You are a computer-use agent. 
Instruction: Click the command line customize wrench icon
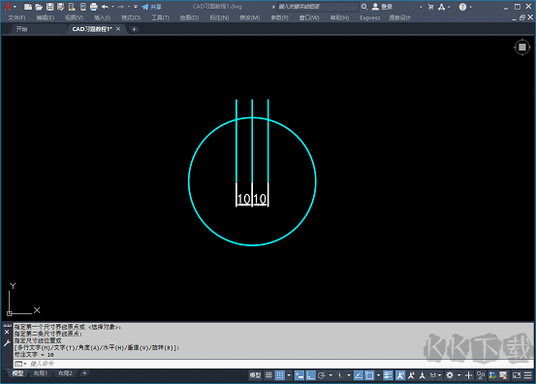[x=7, y=343]
